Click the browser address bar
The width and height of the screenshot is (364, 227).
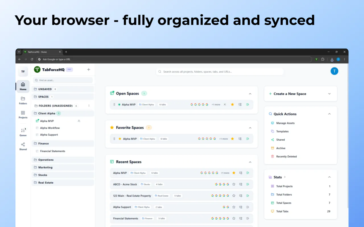coord(174,59)
